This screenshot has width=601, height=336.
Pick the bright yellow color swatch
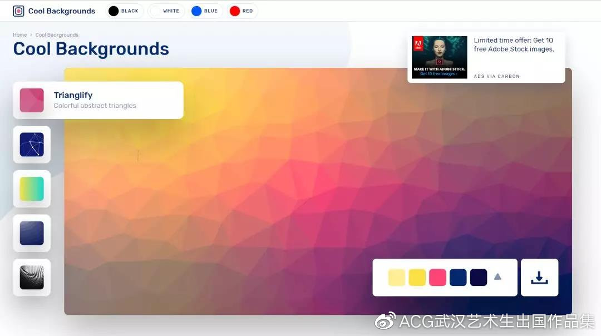(x=417, y=278)
